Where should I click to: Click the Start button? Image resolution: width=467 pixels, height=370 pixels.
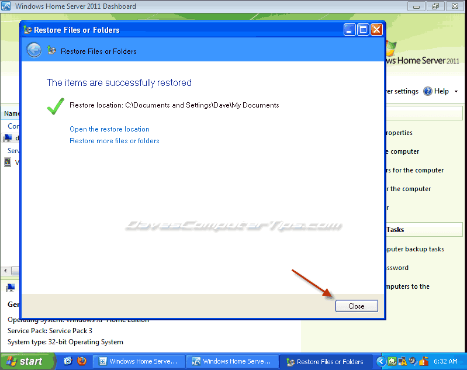[27, 361]
